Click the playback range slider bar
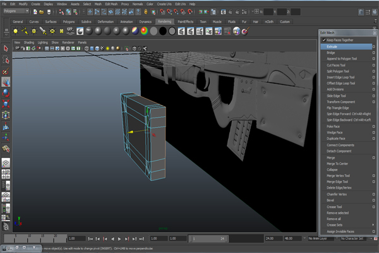The width and height of the screenshot is (379, 253). pos(208,238)
